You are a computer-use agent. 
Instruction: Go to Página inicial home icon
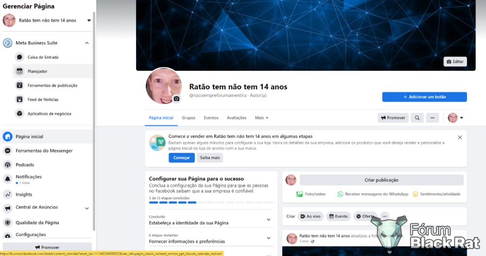8,137
